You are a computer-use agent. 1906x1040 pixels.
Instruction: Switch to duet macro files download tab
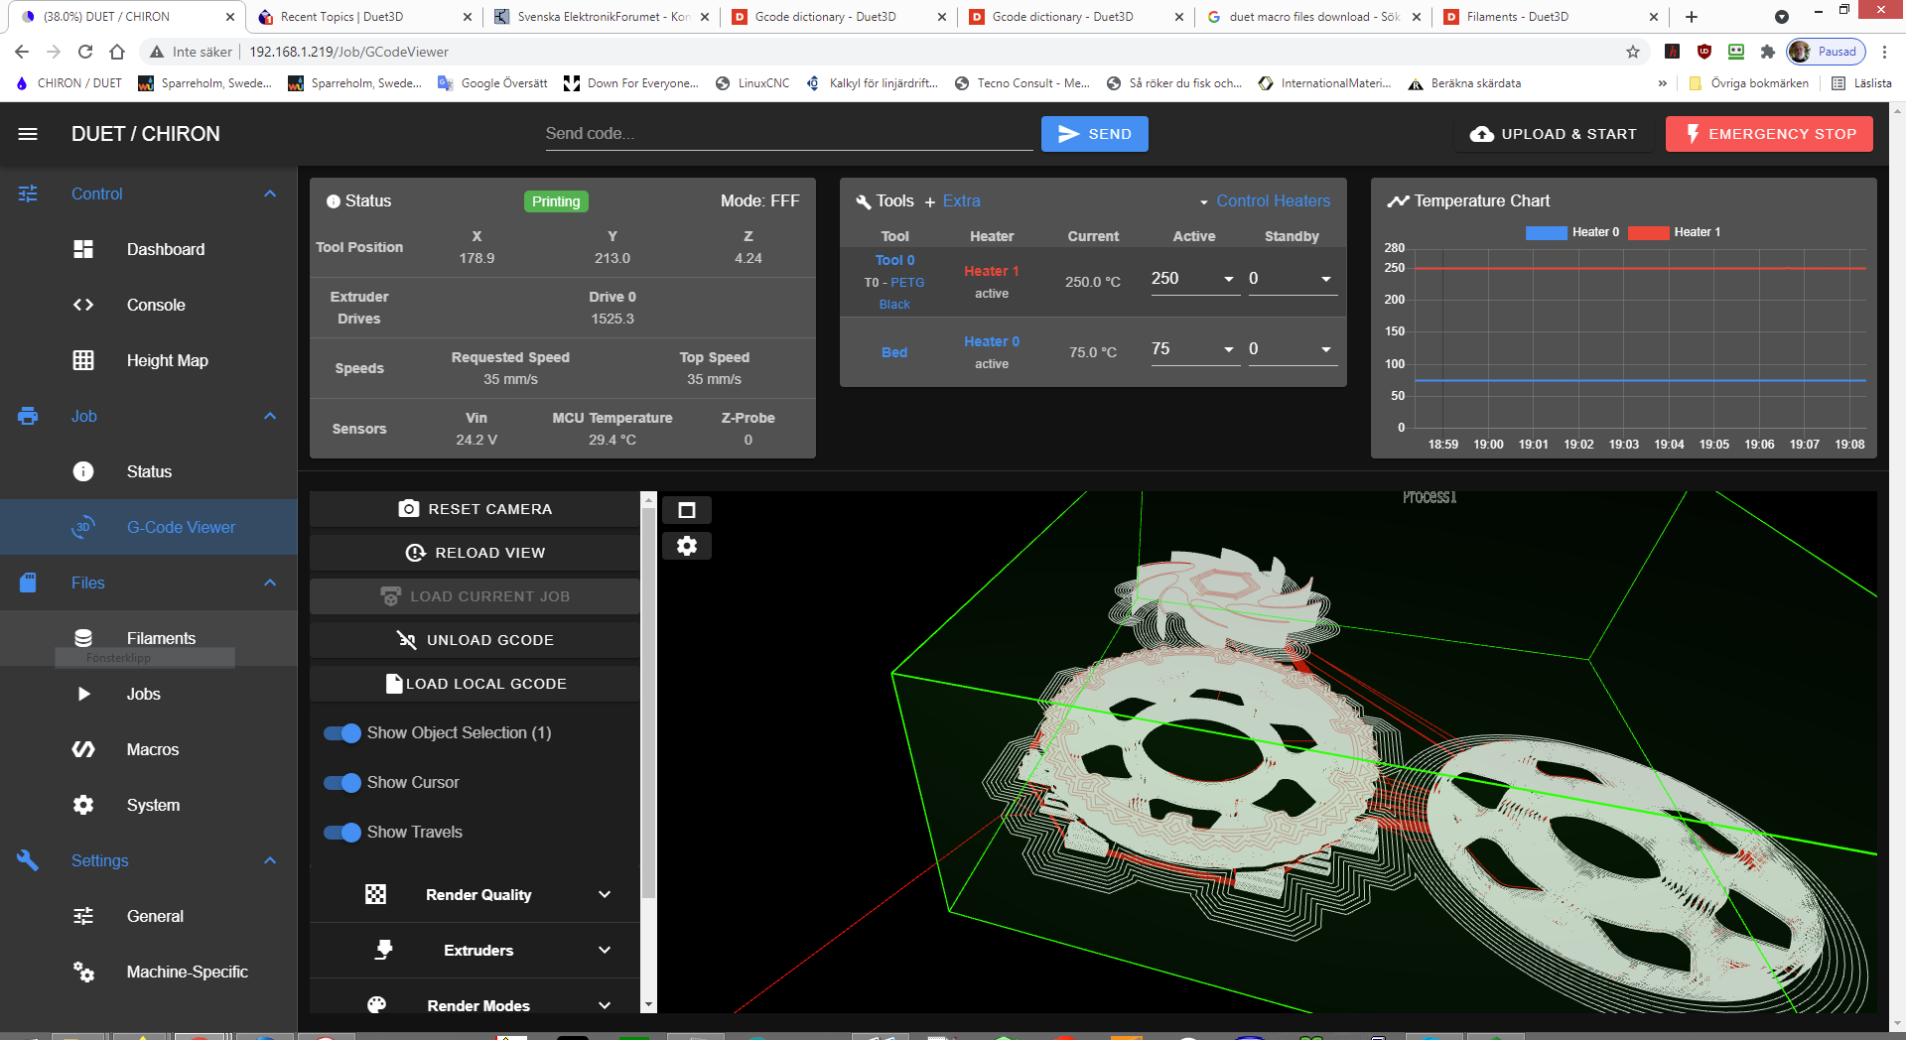pos(1314,17)
